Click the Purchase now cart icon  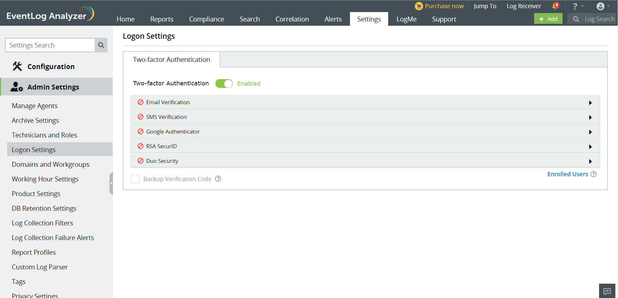(419, 6)
